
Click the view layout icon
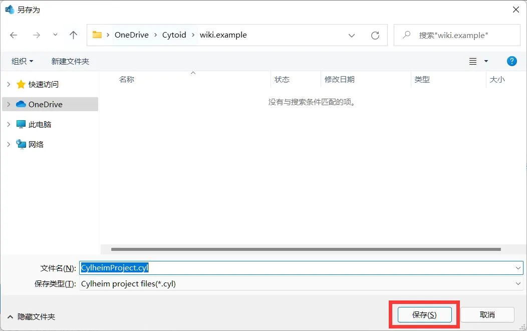pyautogui.click(x=473, y=61)
